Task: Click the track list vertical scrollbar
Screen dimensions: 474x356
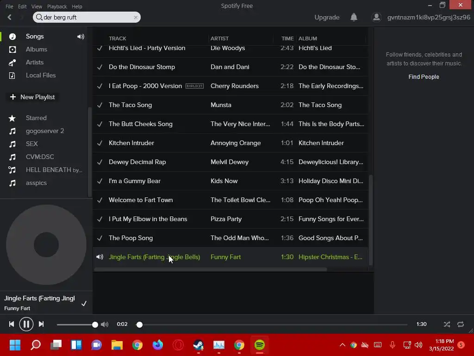Action: click(371, 220)
